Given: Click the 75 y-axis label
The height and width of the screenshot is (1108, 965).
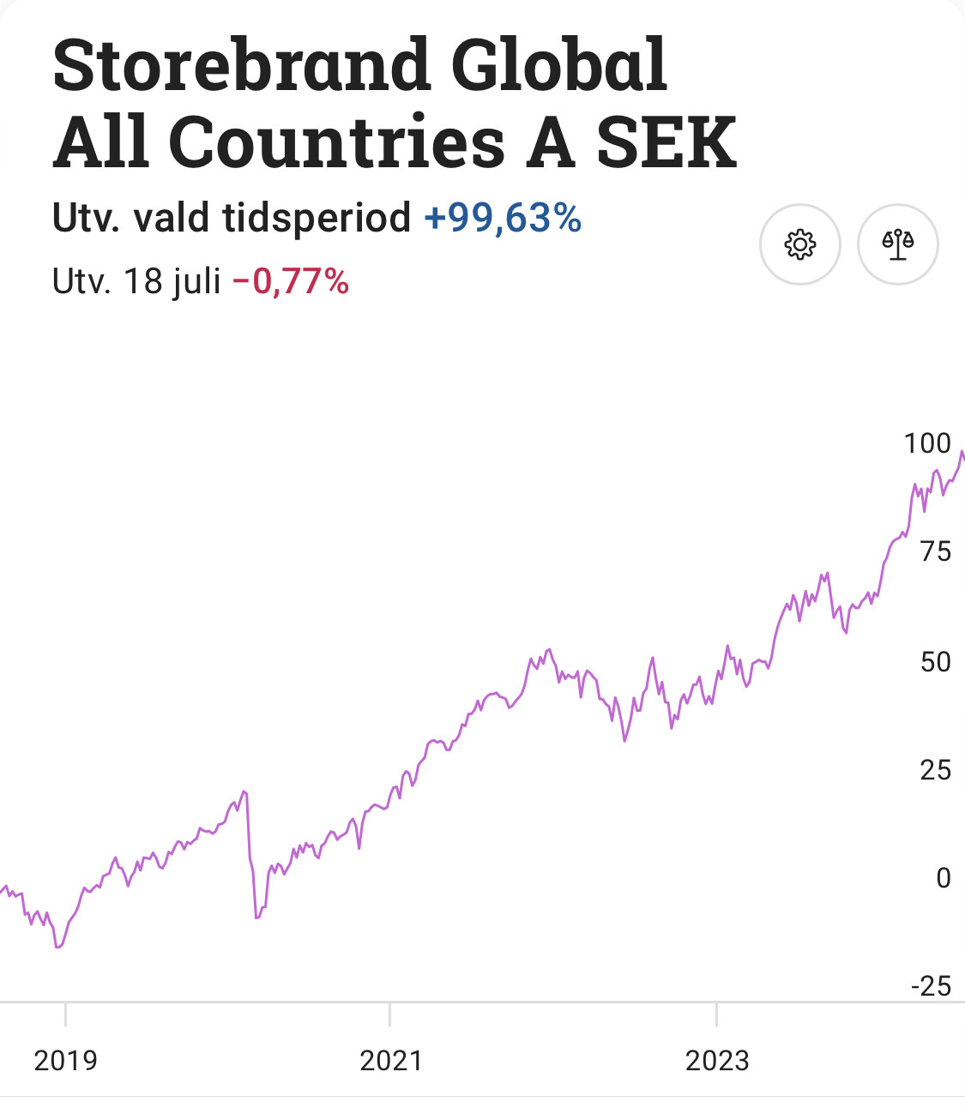Looking at the screenshot, I should [x=935, y=551].
